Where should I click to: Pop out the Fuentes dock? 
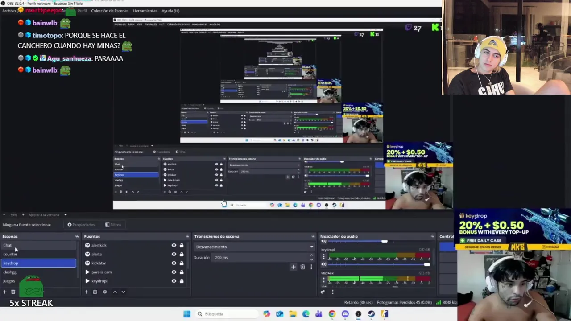click(187, 236)
